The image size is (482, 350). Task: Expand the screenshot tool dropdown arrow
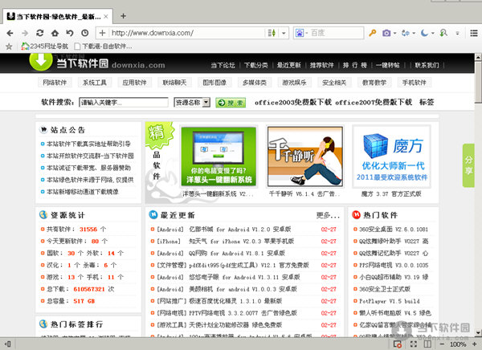pos(395,33)
